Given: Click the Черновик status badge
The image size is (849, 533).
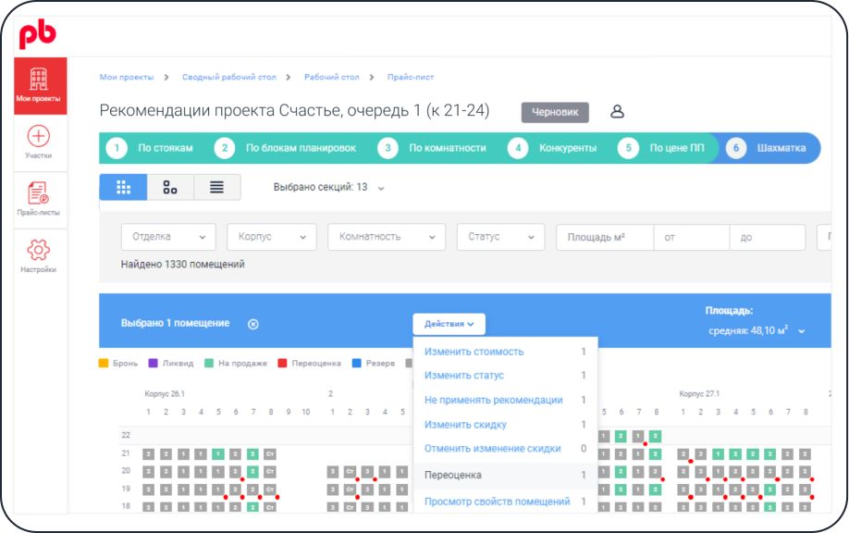Looking at the screenshot, I should click(x=555, y=112).
